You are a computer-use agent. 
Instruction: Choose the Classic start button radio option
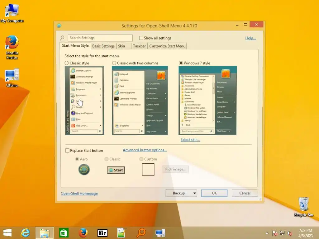(x=106, y=159)
